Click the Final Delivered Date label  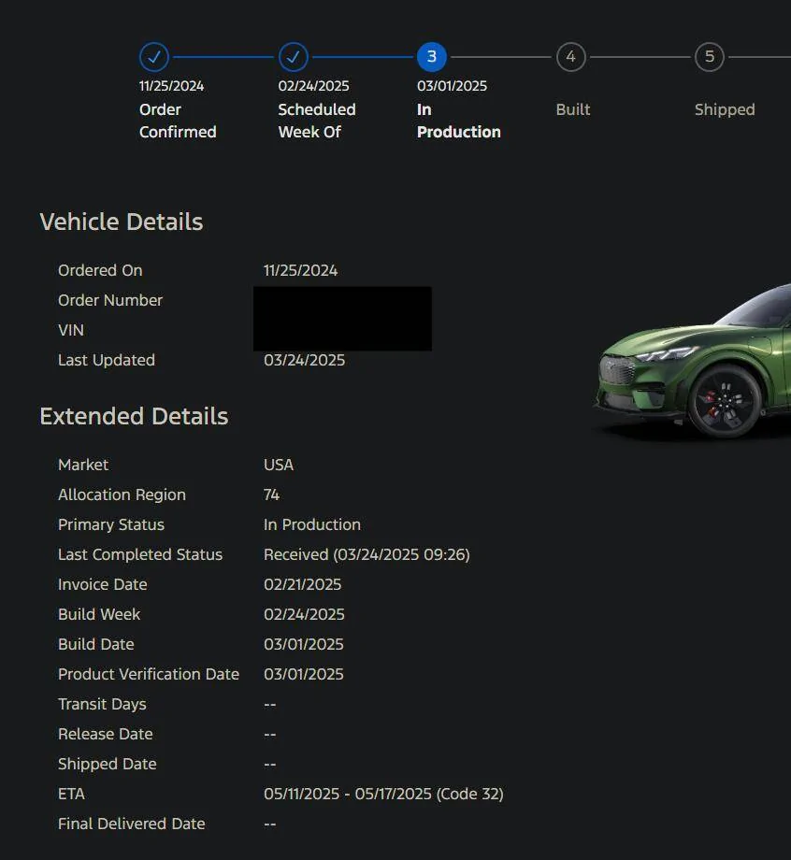(131, 824)
